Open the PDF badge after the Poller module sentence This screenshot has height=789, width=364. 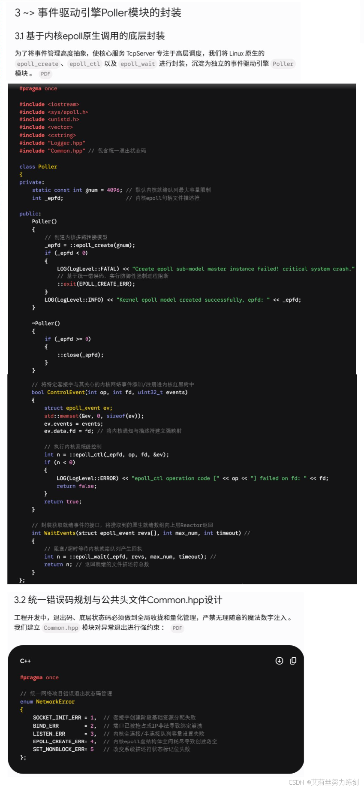click(x=45, y=74)
